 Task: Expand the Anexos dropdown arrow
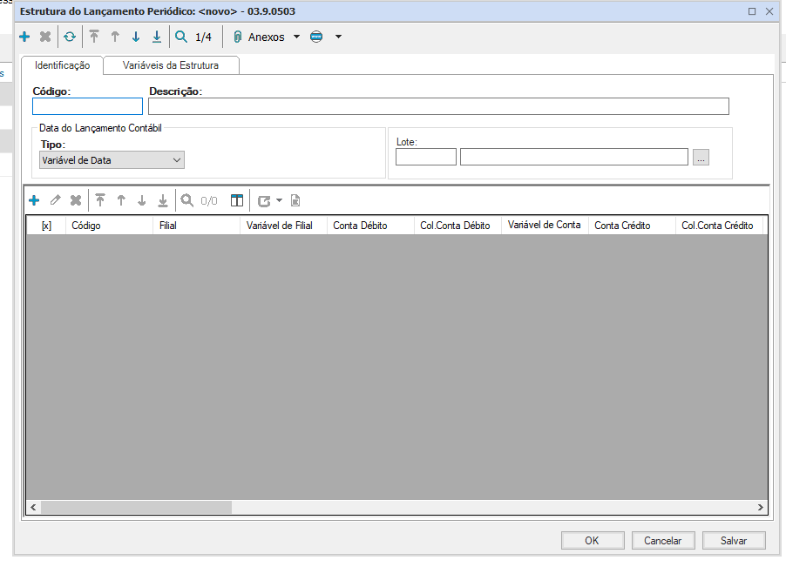296,37
